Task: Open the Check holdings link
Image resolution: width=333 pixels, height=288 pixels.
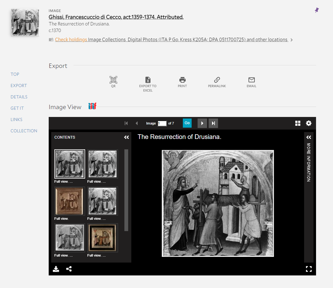Action: [x=71, y=40]
